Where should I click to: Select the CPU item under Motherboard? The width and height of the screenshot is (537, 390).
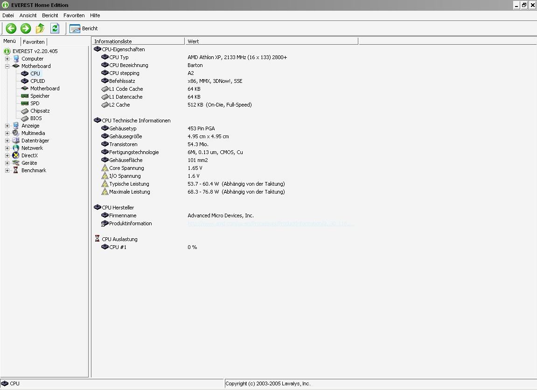tap(35, 74)
